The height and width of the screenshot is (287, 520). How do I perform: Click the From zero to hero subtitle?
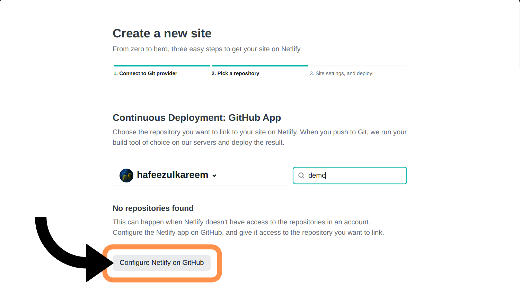coord(207,49)
